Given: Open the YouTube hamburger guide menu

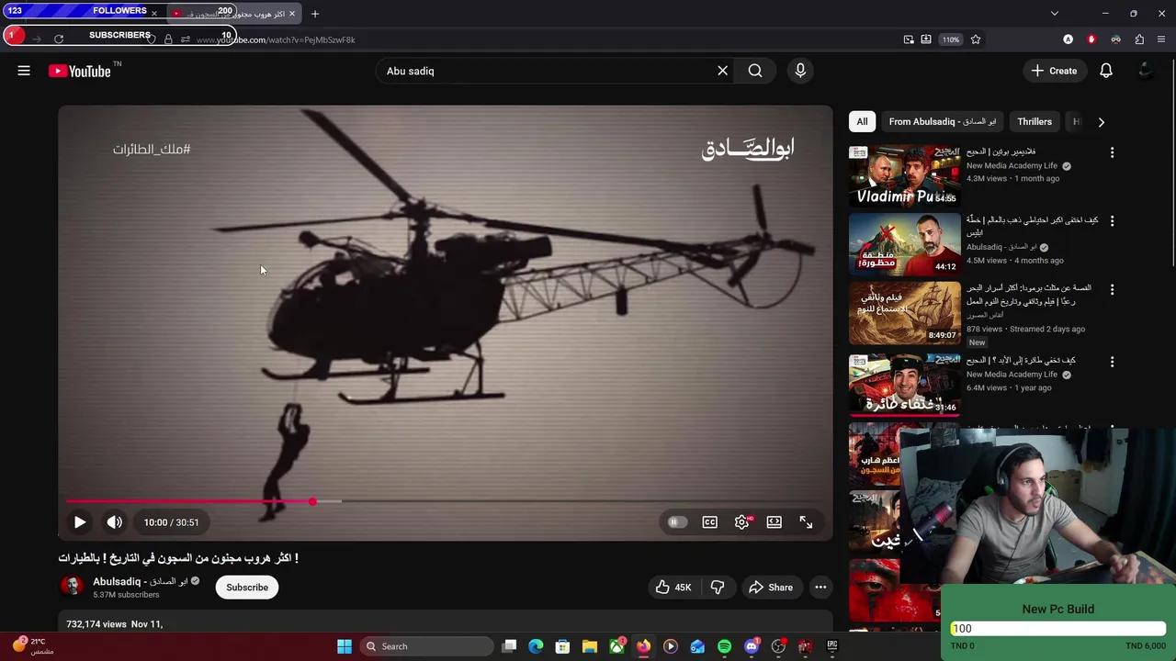Looking at the screenshot, I should (24, 71).
